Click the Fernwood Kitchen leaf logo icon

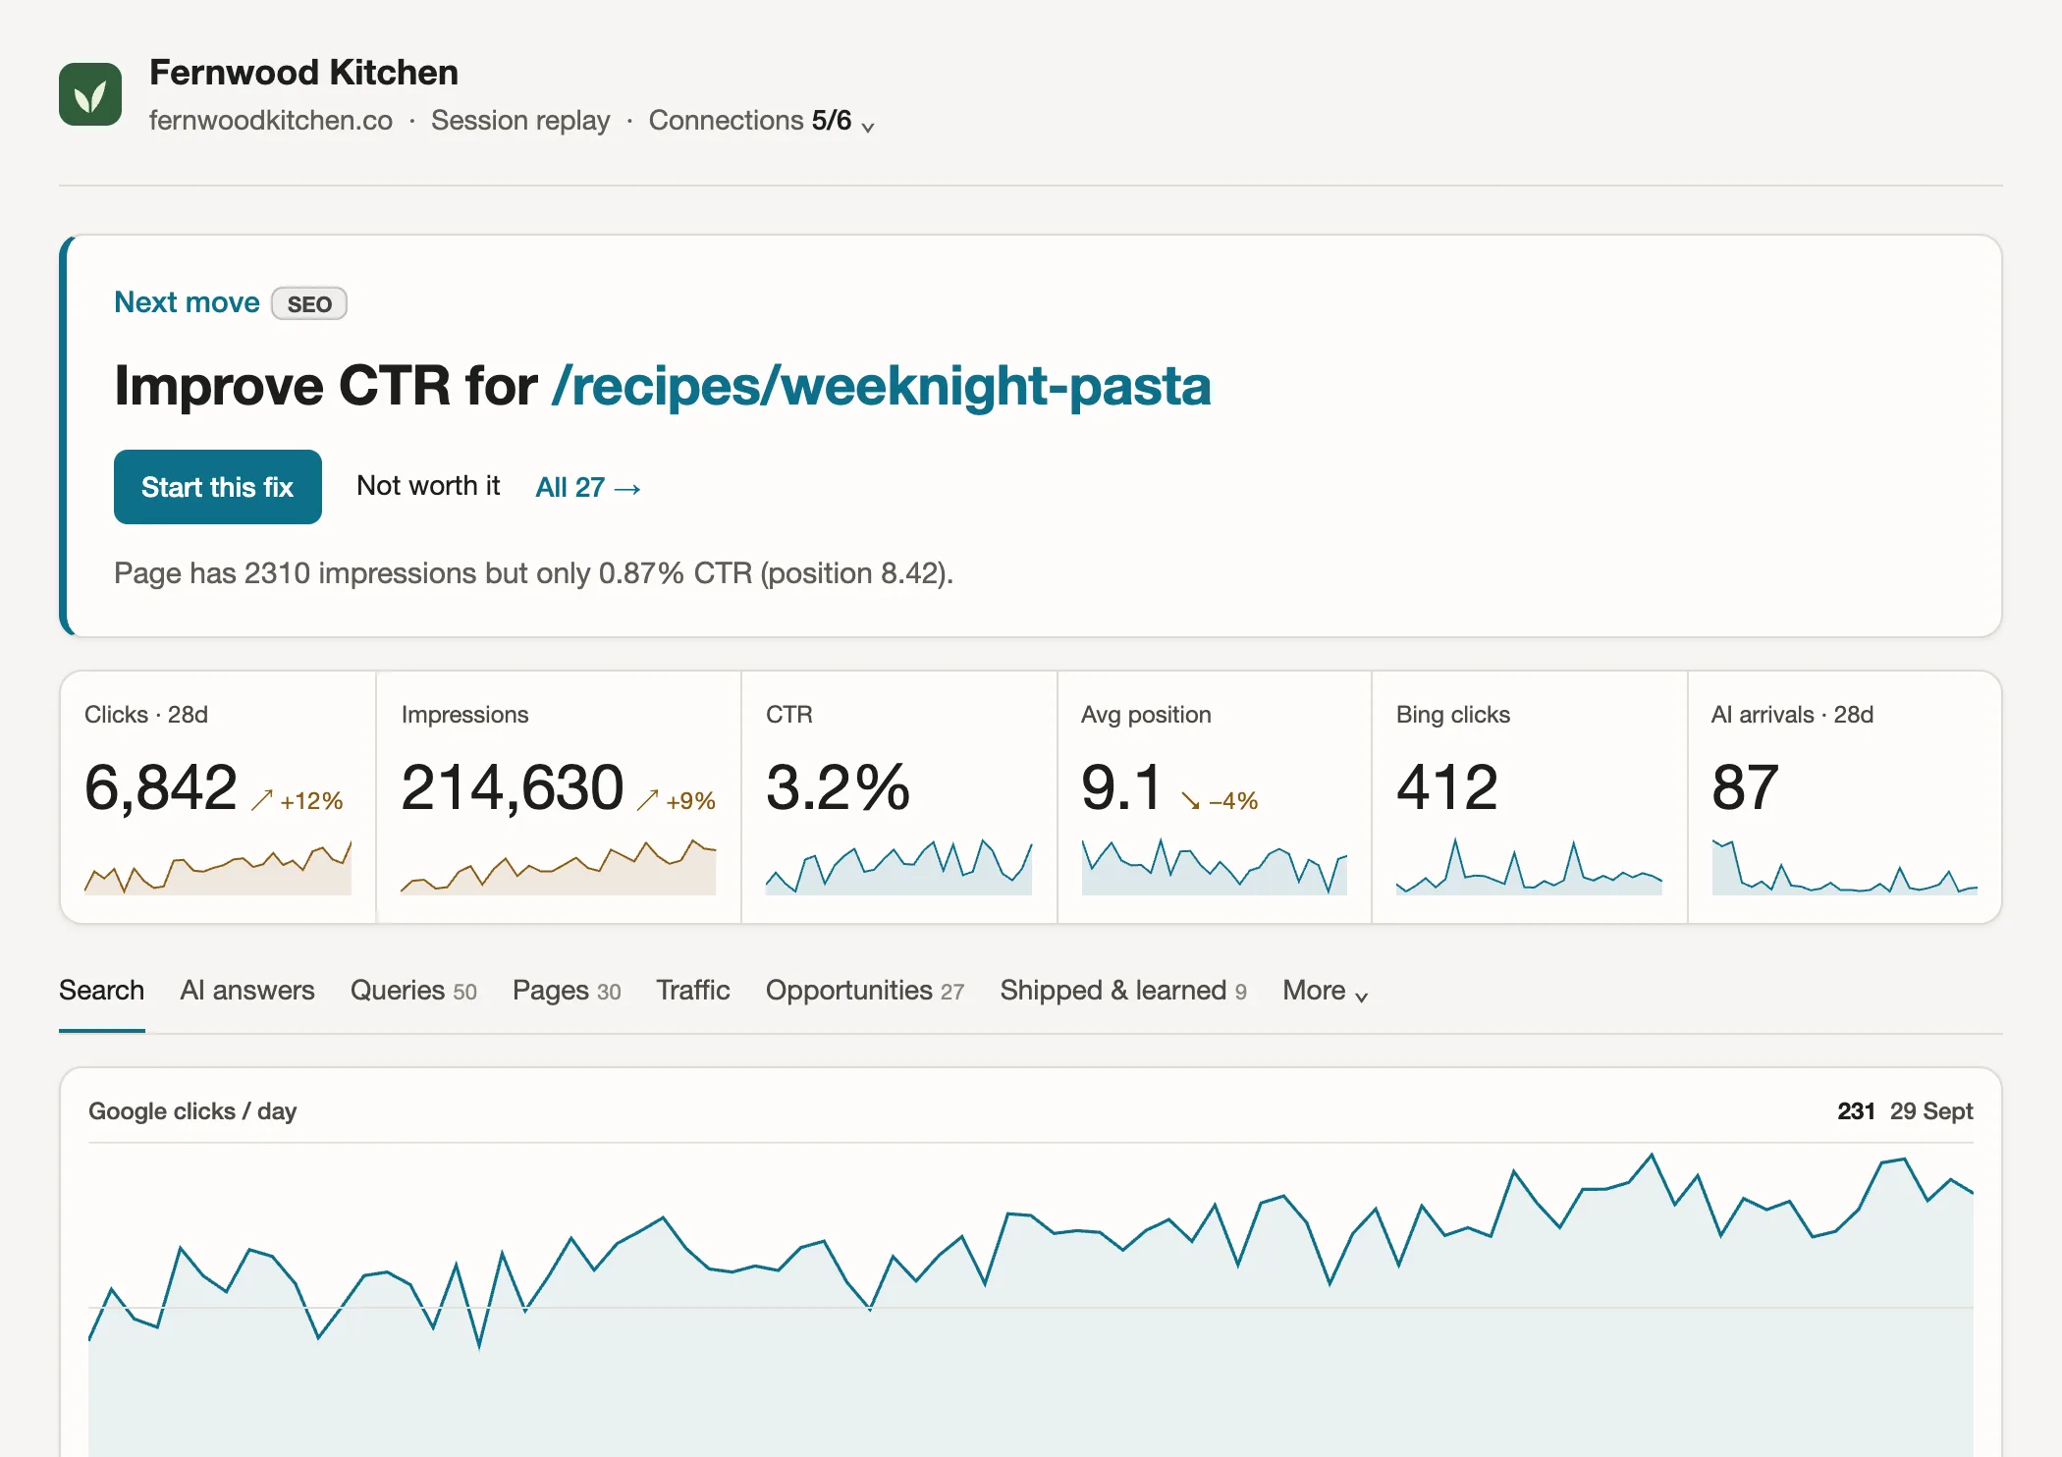pos(90,94)
